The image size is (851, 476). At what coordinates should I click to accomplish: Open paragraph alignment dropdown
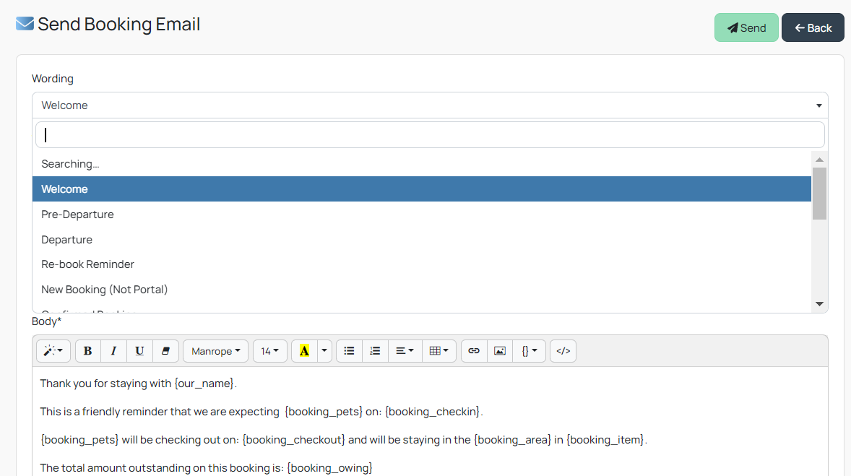(405, 351)
